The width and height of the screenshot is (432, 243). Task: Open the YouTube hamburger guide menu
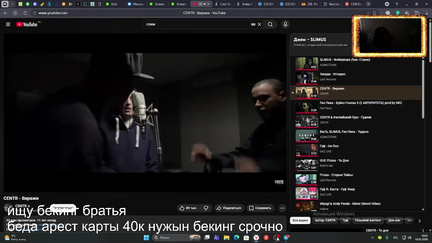[8, 24]
